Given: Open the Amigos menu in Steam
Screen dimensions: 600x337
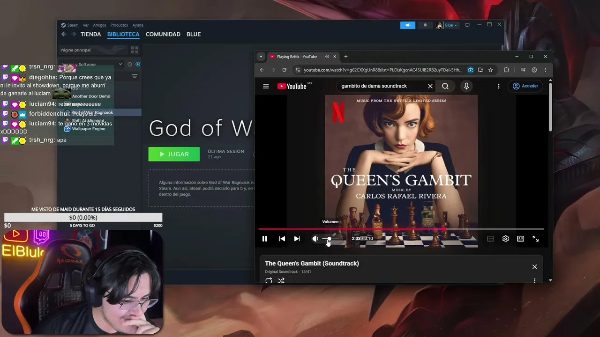Looking at the screenshot, I should tap(99, 25).
